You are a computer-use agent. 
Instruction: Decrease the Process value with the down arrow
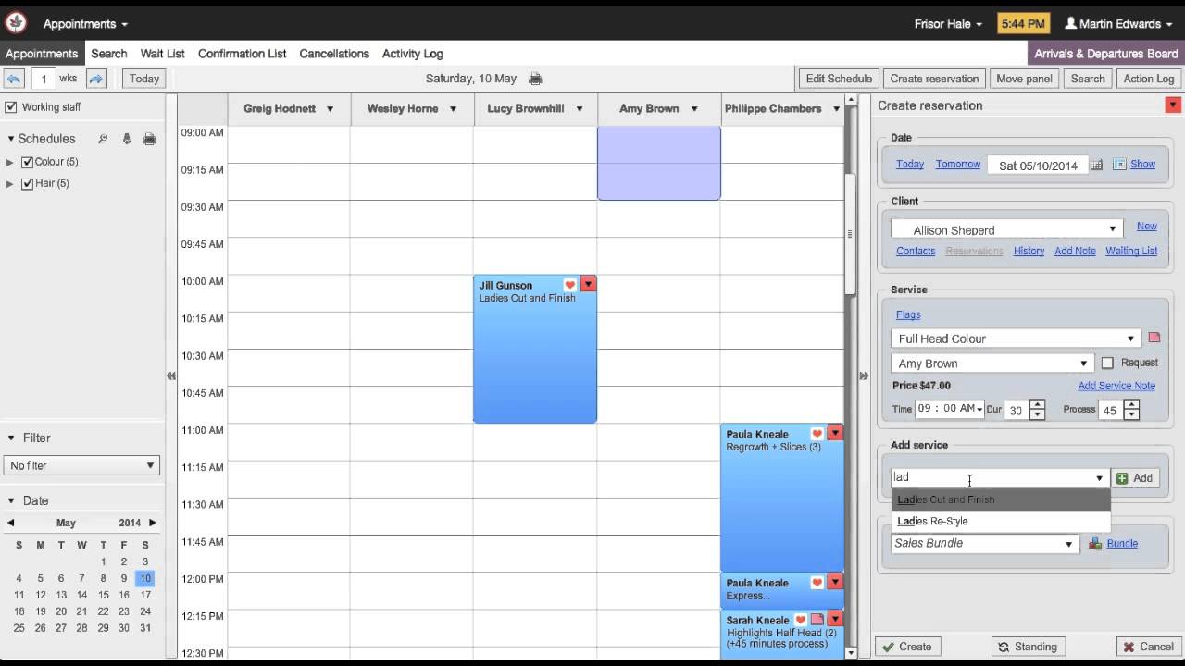(1131, 414)
